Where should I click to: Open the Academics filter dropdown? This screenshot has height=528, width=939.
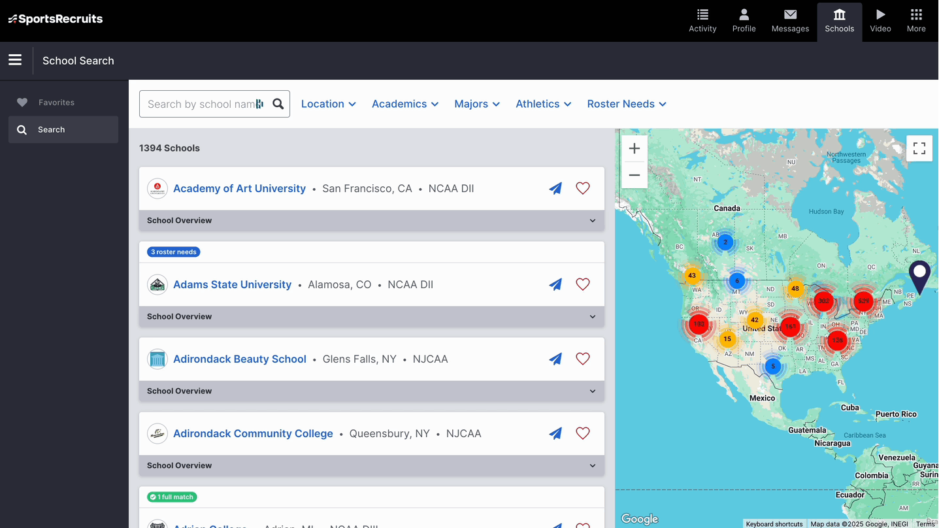(x=405, y=104)
